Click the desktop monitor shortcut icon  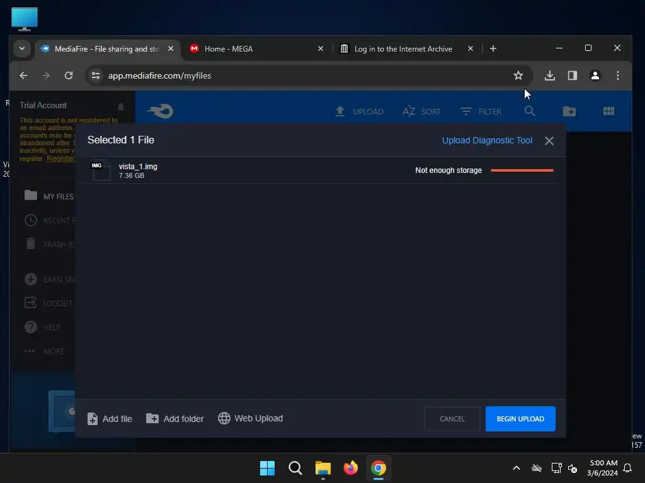25,19
